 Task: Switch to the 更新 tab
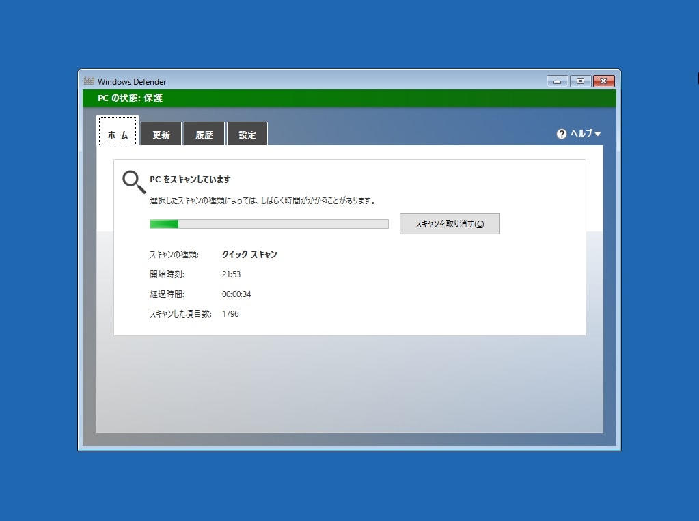161,134
